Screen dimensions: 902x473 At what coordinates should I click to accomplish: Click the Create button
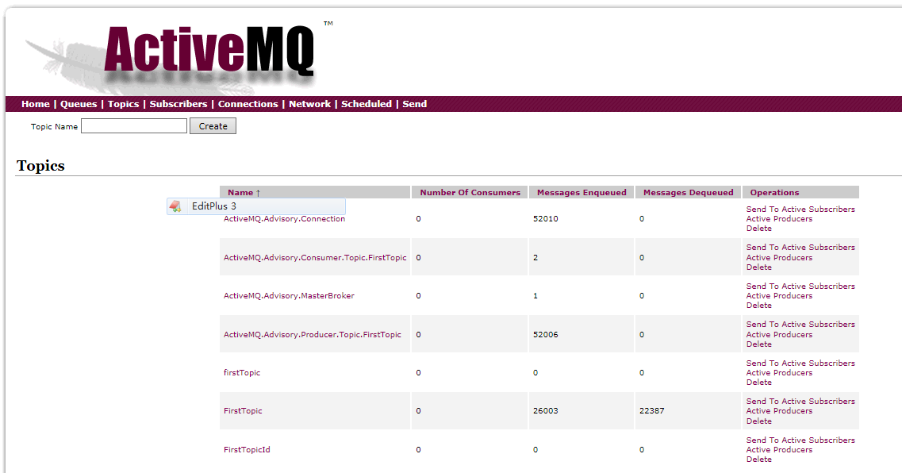click(213, 126)
